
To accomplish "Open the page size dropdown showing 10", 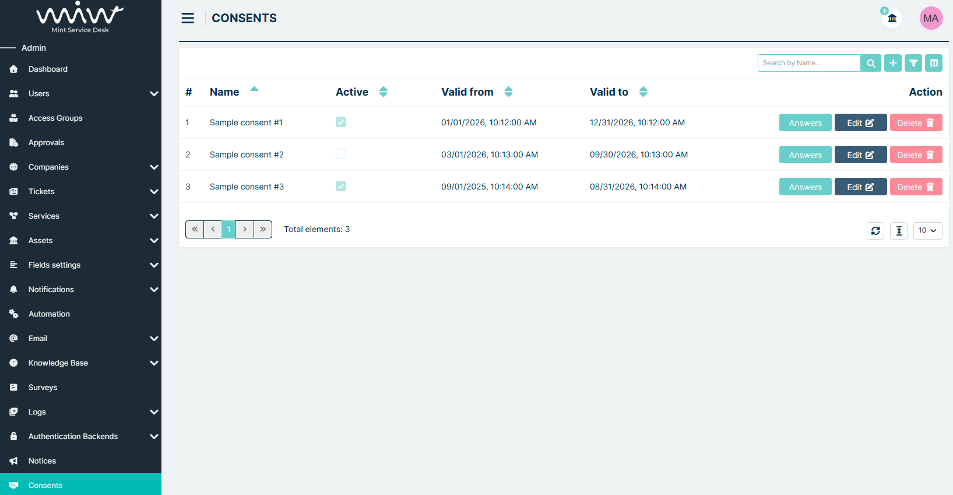I will tap(927, 231).
